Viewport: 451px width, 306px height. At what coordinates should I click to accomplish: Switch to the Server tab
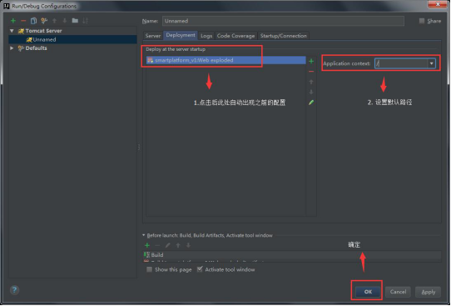tap(153, 36)
